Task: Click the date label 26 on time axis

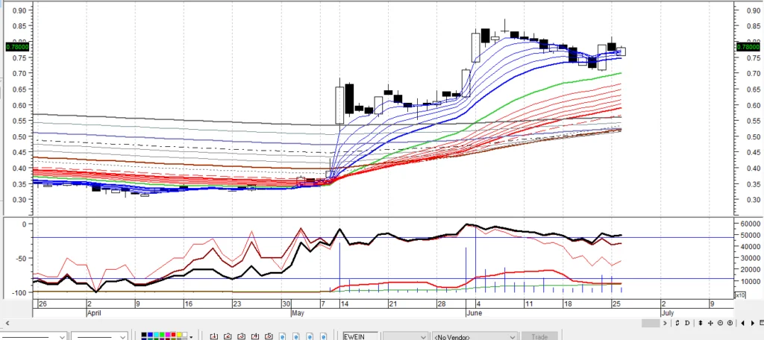Action: [x=43, y=304]
